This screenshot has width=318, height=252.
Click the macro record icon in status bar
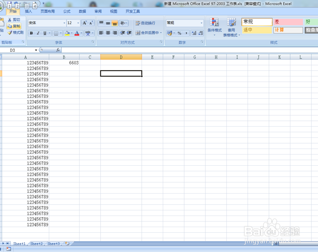tap(9, 249)
